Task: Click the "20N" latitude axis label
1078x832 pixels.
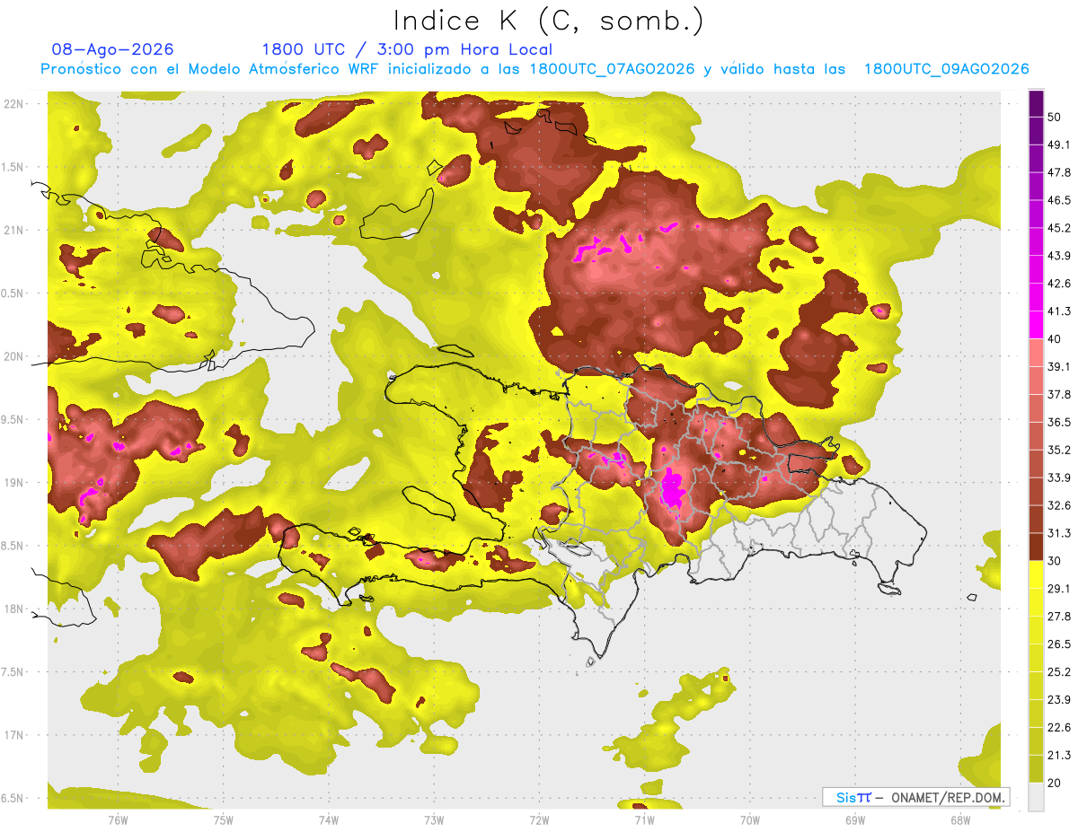Action: pyautogui.click(x=15, y=356)
